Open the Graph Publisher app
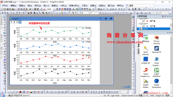Screen dimensions: 173x97 coord(156,72)
